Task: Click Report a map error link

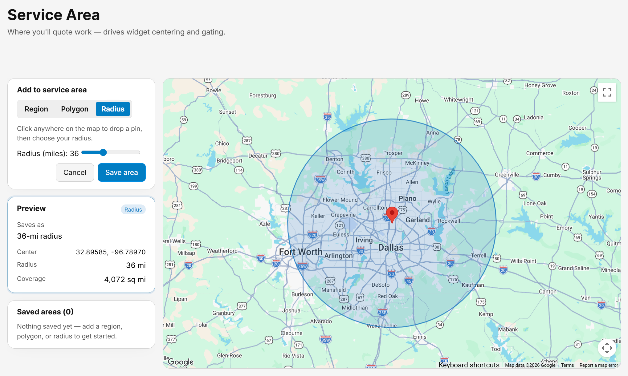Action: 599,365
